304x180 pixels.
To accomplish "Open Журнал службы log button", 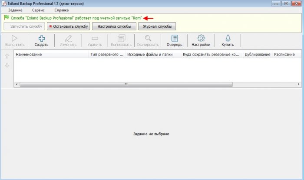I will (x=157, y=26).
